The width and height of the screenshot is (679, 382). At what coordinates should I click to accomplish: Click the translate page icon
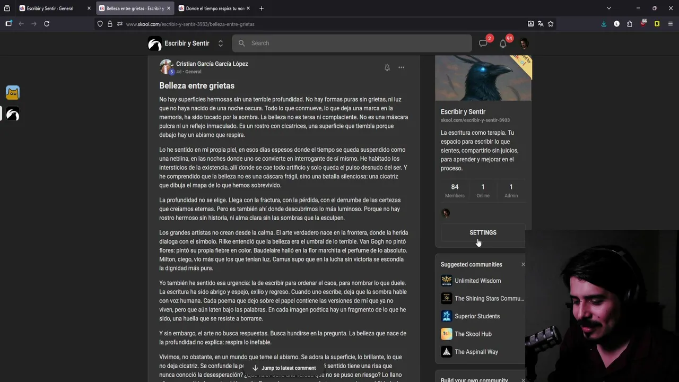541,24
